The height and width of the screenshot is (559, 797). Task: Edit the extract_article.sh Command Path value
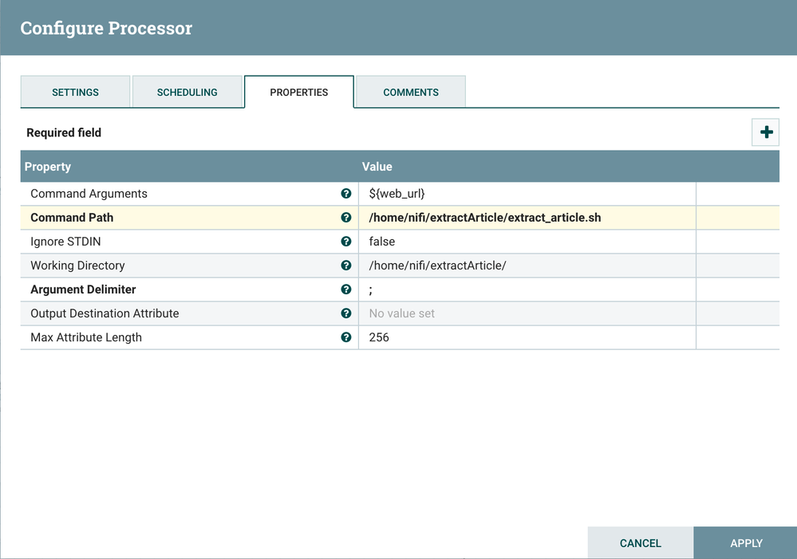tap(527, 218)
